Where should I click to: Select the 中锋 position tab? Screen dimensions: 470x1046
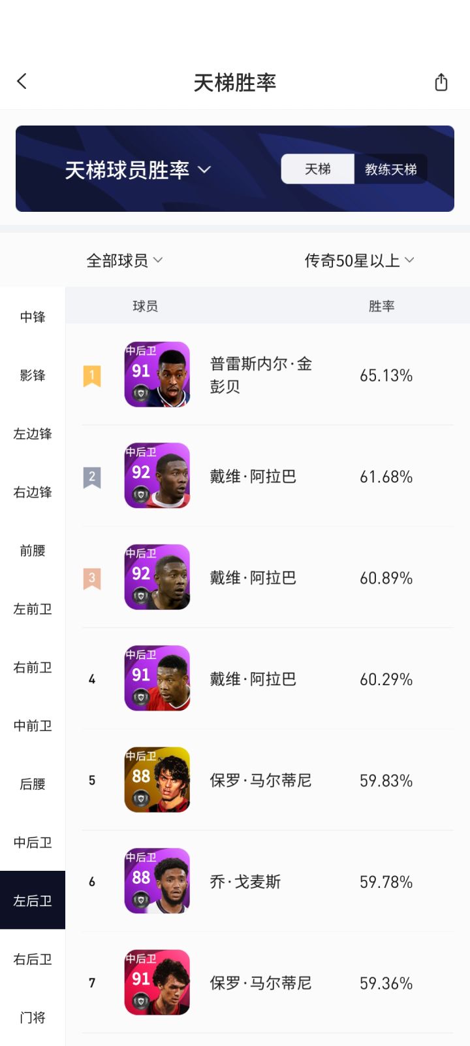point(33,317)
